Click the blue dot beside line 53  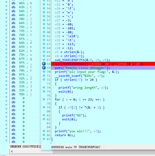(44, 4)
